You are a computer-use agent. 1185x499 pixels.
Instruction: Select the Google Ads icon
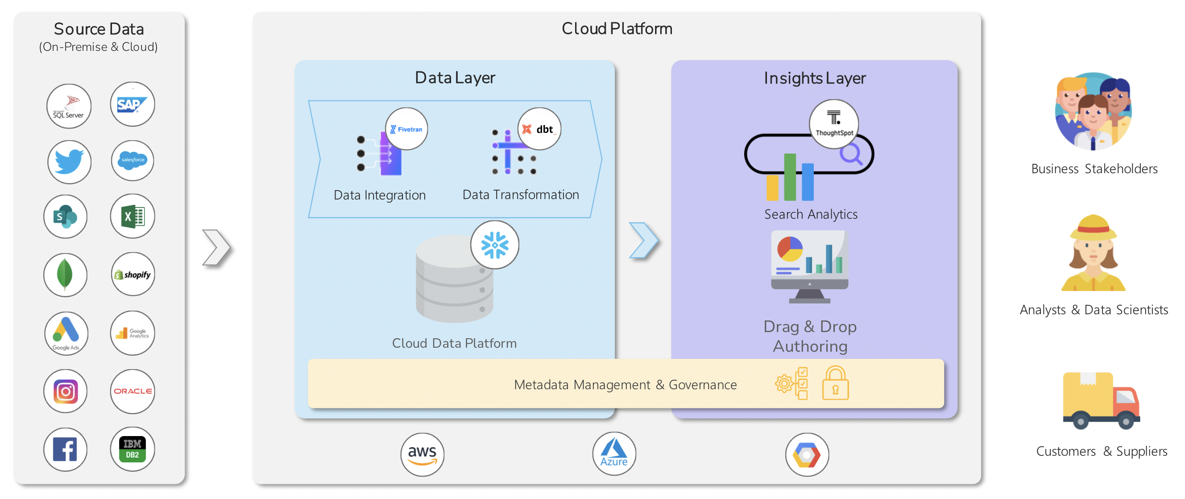pyautogui.click(x=66, y=333)
